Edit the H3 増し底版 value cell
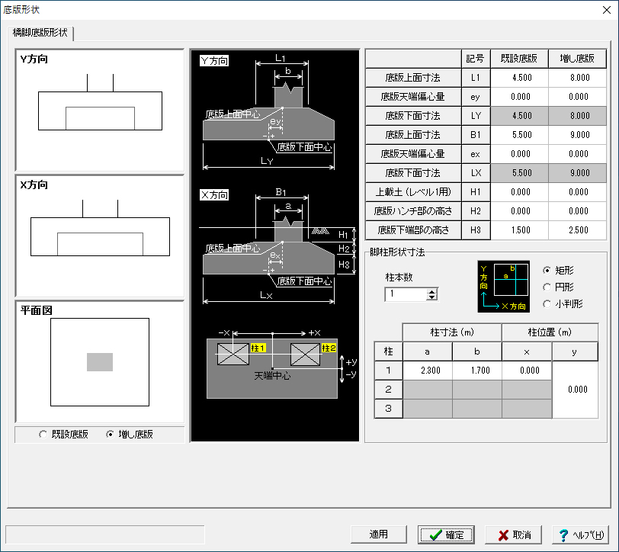The image size is (619, 552). pos(579,229)
